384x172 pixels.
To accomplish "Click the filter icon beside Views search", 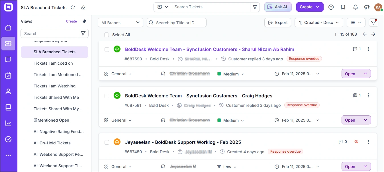I will point(83,33).
